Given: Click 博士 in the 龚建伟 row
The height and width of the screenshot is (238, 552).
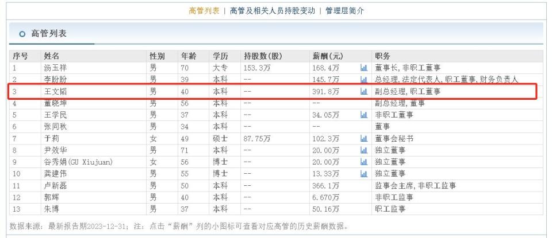Looking at the screenshot, I should [x=220, y=174].
